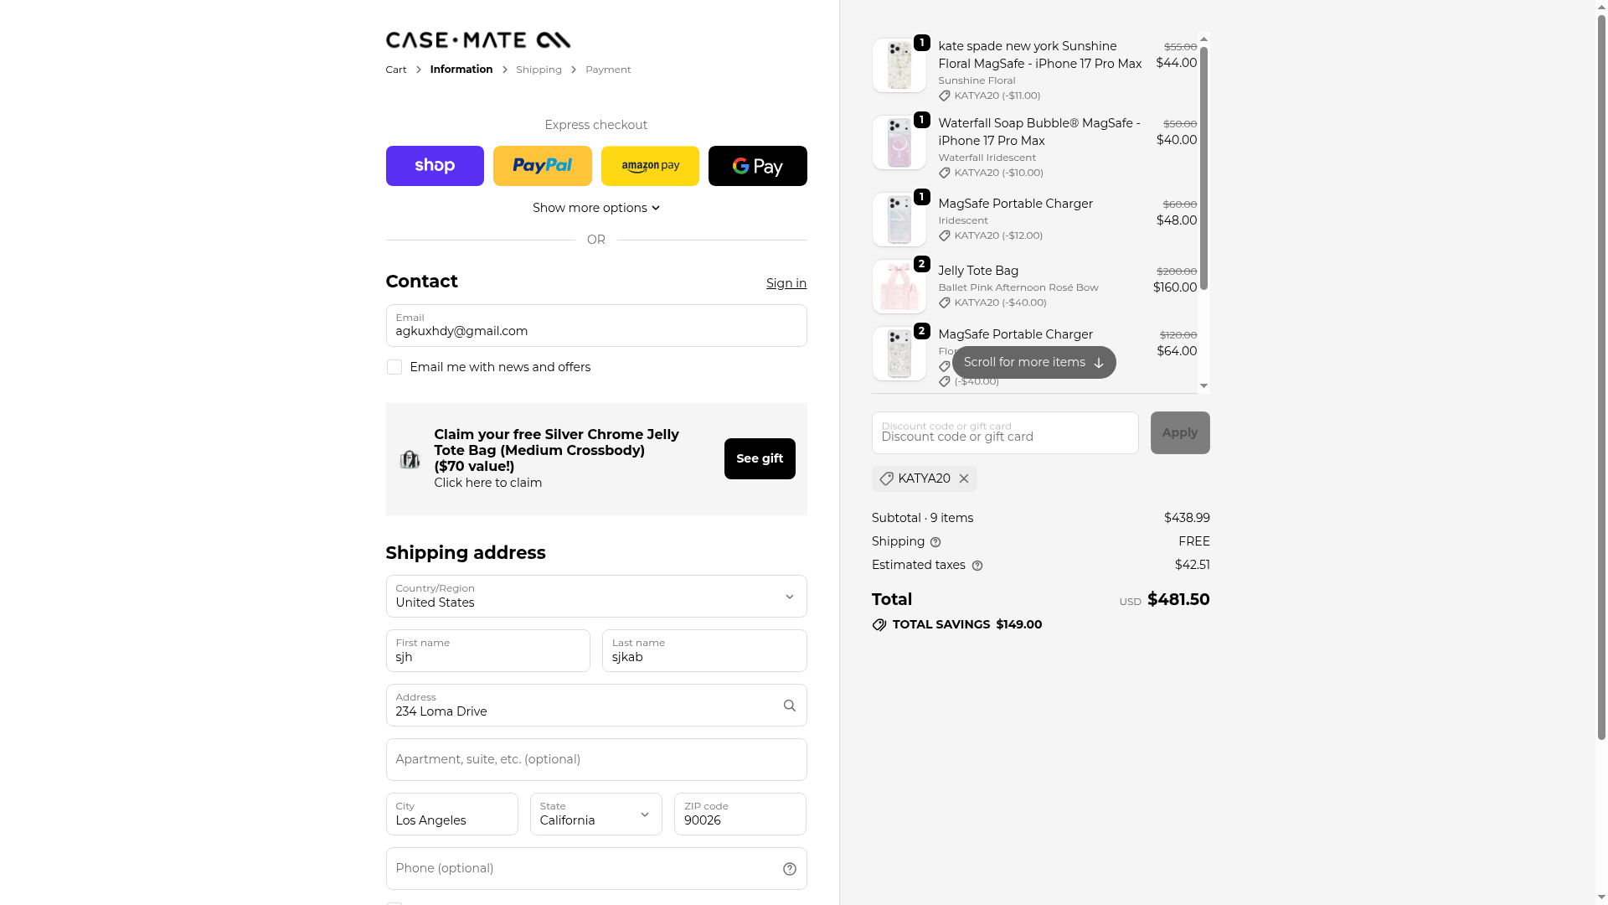This screenshot has height=905, width=1608.
Task: Select Amazon Pay express checkout
Action: [x=650, y=166]
